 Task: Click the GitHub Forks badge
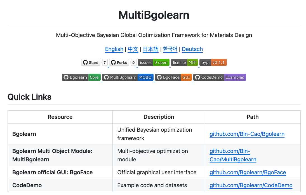(119, 62)
